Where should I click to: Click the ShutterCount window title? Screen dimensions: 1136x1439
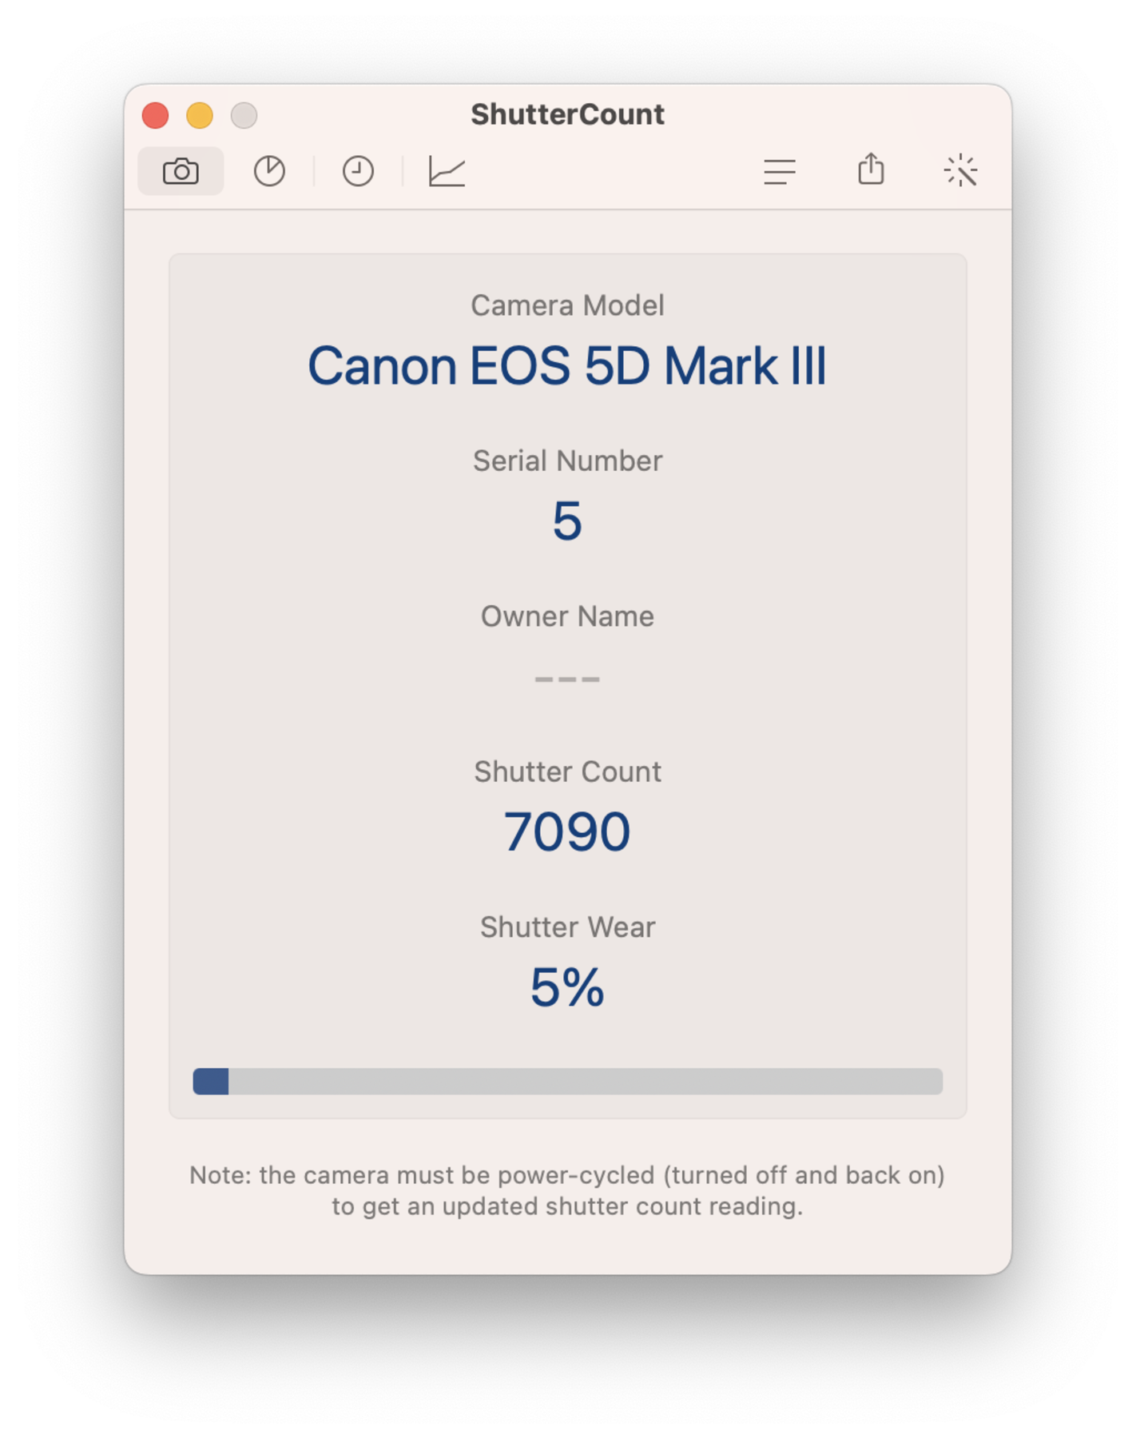pyautogui.click(x=567, y=114)
